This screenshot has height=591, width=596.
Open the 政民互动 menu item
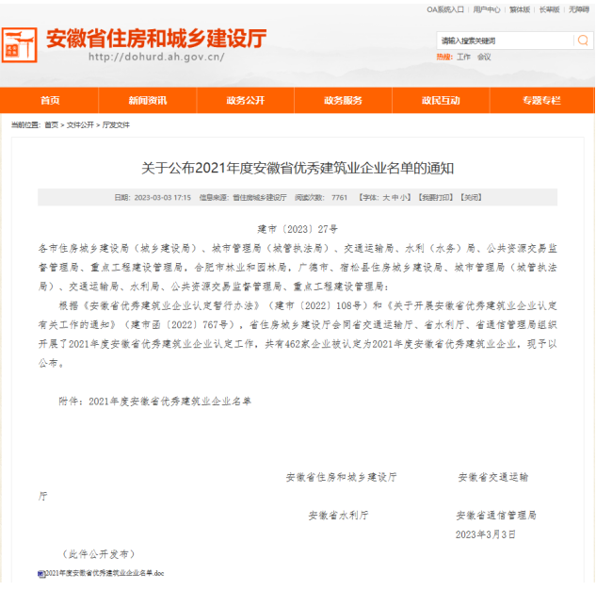click(441, 101)
